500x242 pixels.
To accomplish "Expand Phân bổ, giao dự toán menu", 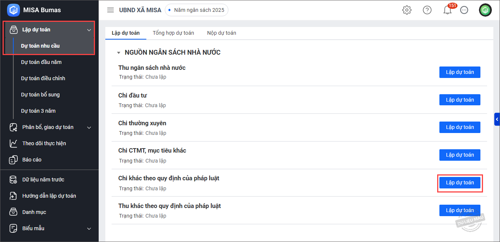I will coord(89,127).
